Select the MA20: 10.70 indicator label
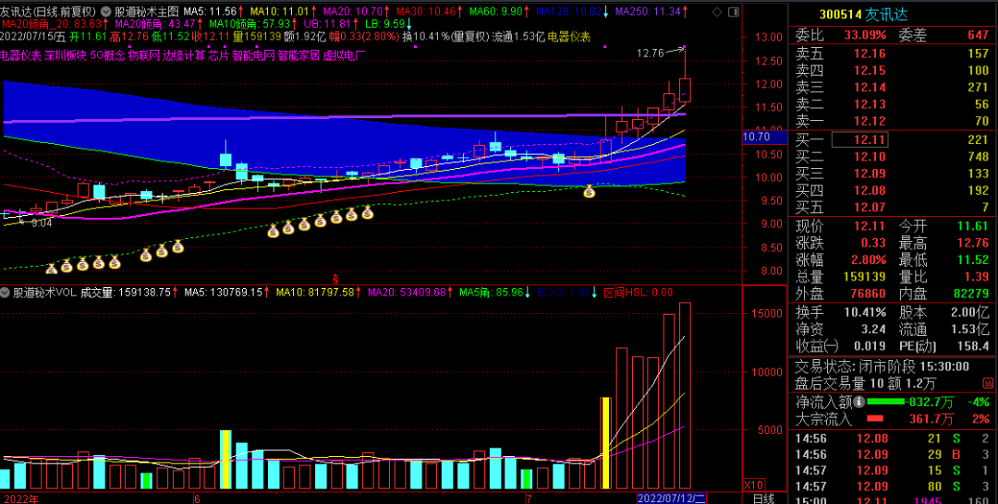 pyautogui.click(x=353, y=11)
